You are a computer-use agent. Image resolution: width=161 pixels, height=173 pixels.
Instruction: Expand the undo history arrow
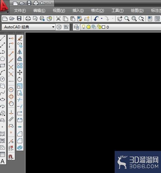point(102,18)
